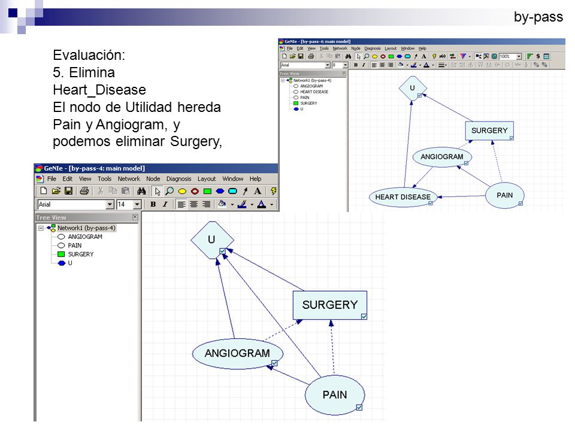The image size is (575, 431).
Task: Open font size 14 dropdown
Action: [x=137, y=205]
